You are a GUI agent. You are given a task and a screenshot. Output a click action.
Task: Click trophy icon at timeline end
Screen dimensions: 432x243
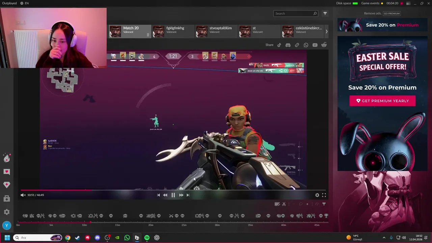coord(326,216)
